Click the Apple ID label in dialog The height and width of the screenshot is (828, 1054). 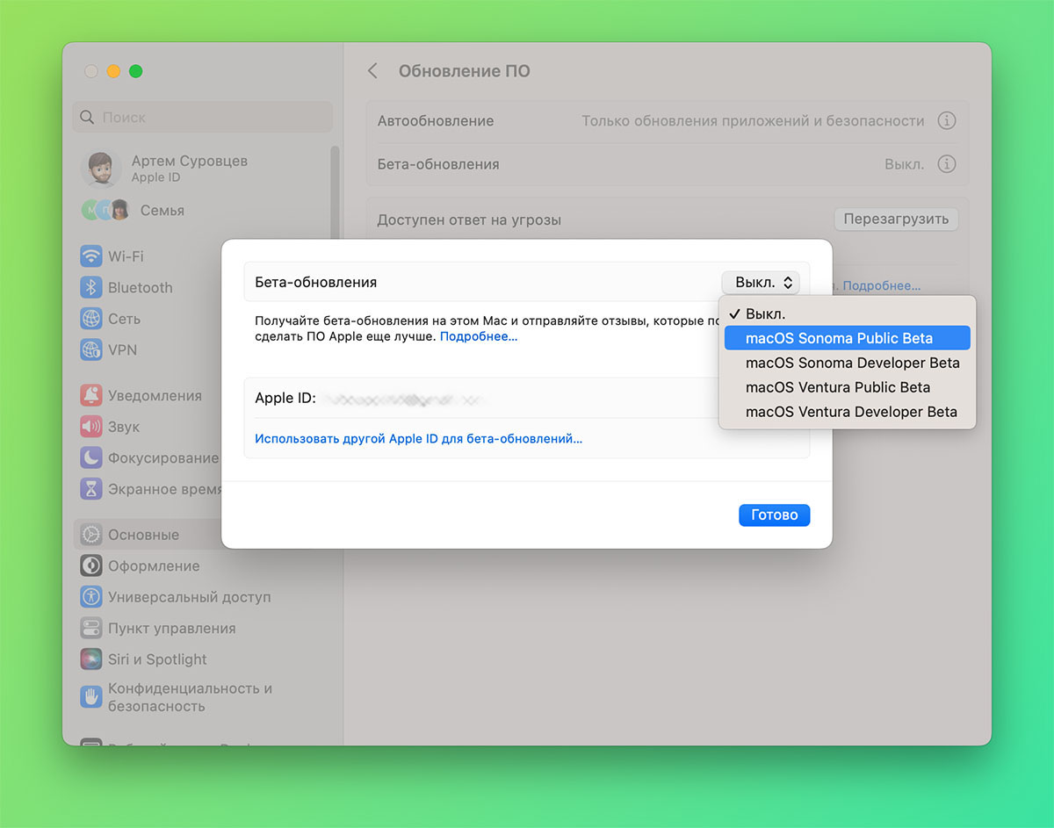(285, 399)
